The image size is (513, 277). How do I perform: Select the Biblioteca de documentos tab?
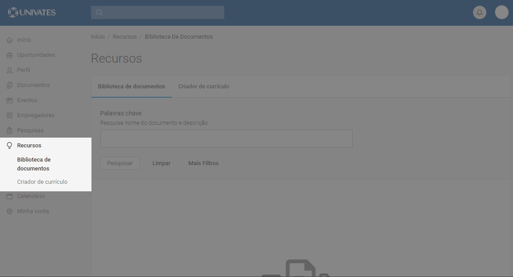tap(131, 87)
